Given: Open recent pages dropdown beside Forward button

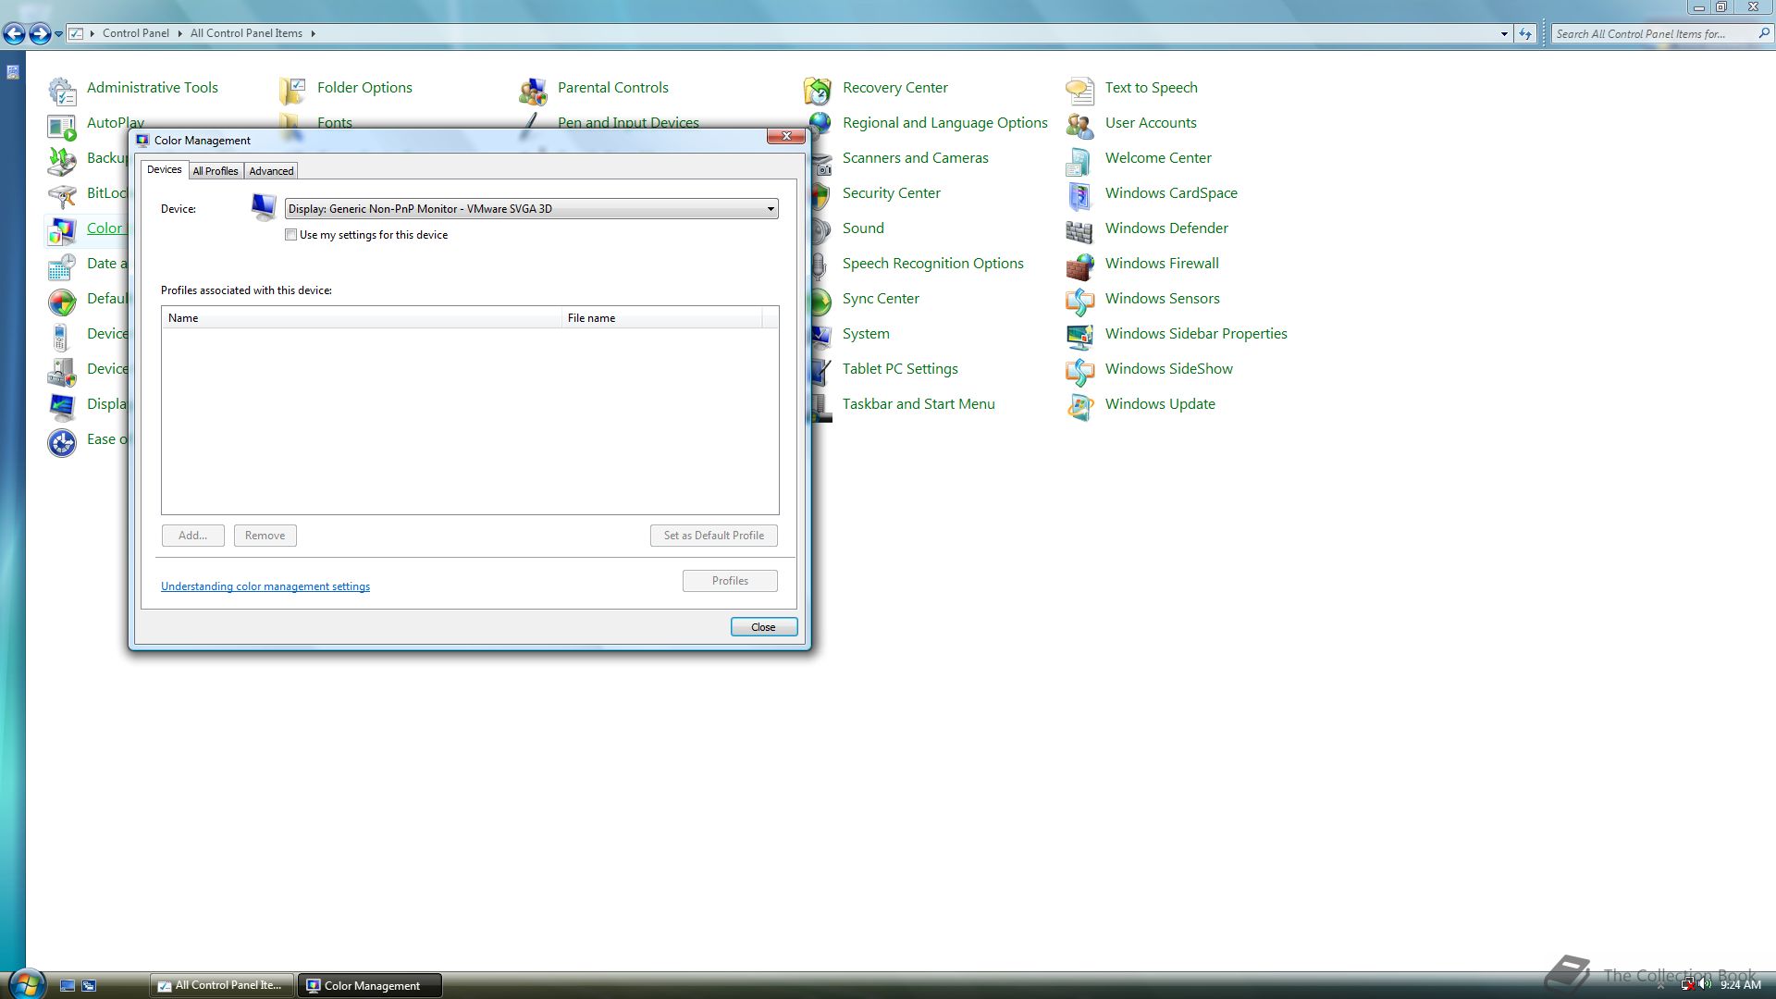Looking at the screenshot, I should click(58, 34).
